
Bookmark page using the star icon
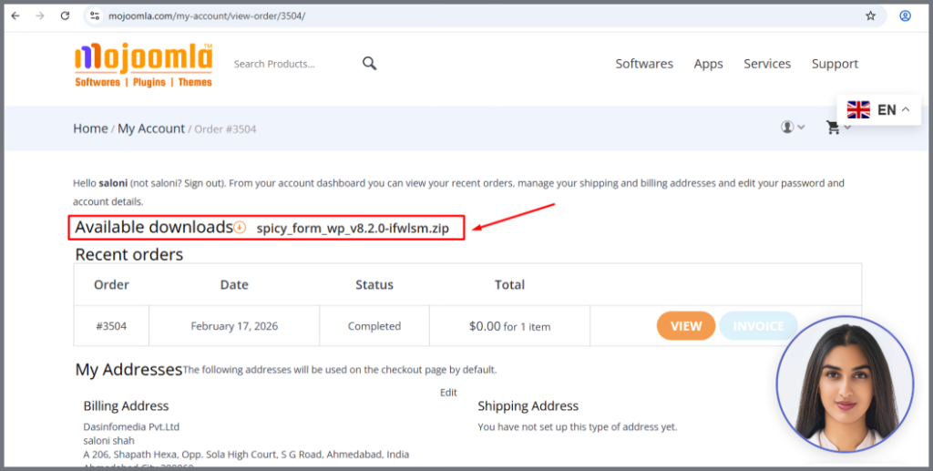coord(870,15)
